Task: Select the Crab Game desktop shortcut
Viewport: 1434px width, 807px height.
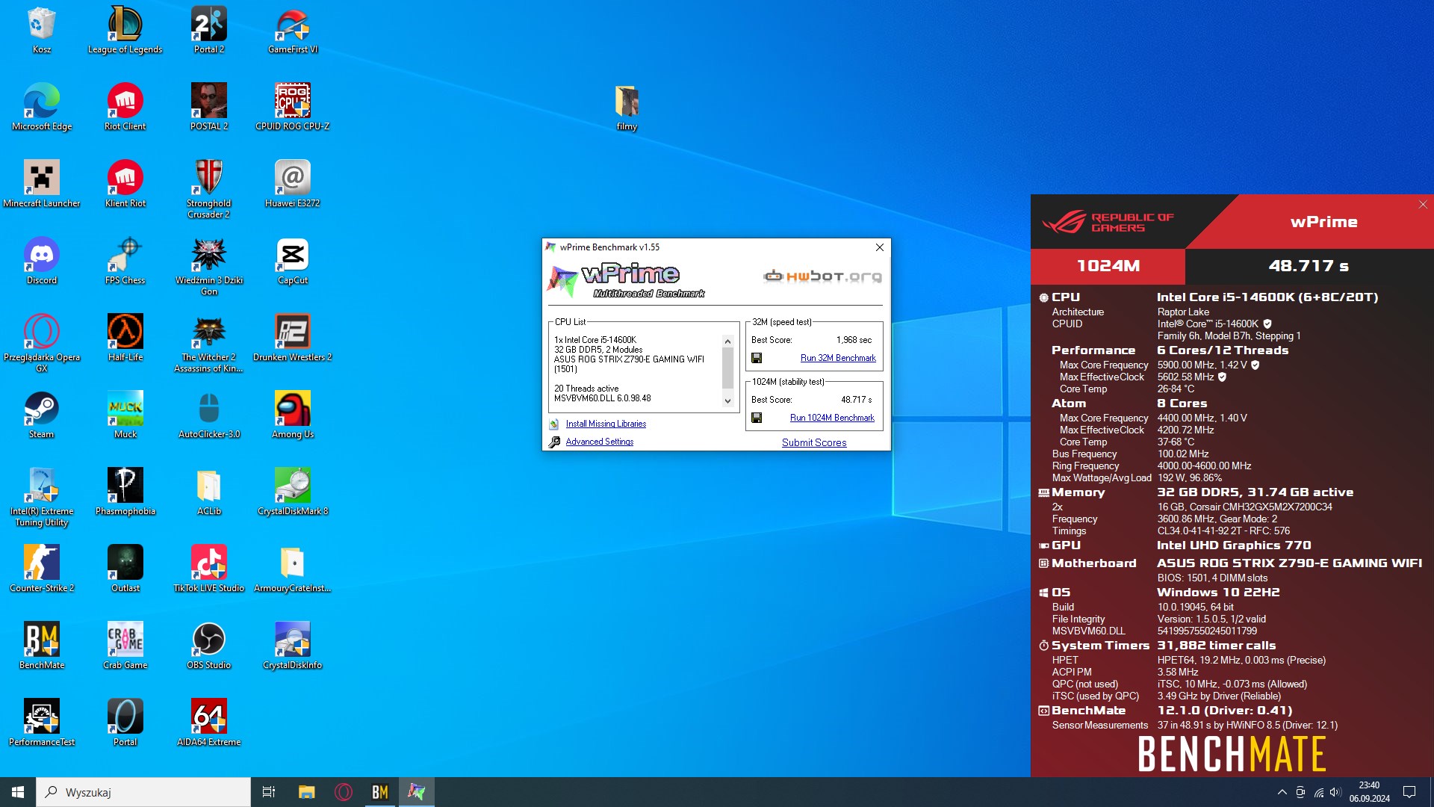Action: tap(125, 646)
